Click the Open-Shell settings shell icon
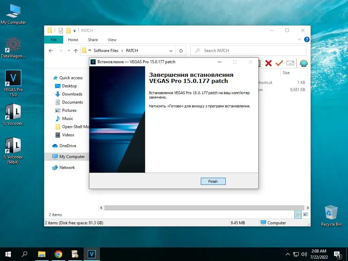348x261 pixels. [x=303, y=63]
